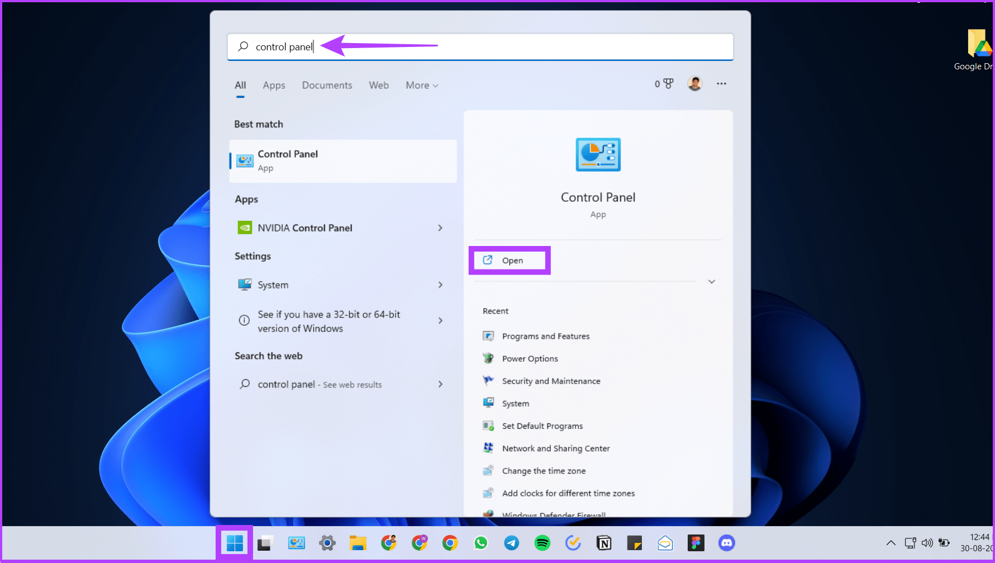Image resolution: width=995 pixels, height=563 pixels.
Task: Open Discord from the taskbar
Action: (726, 542)
